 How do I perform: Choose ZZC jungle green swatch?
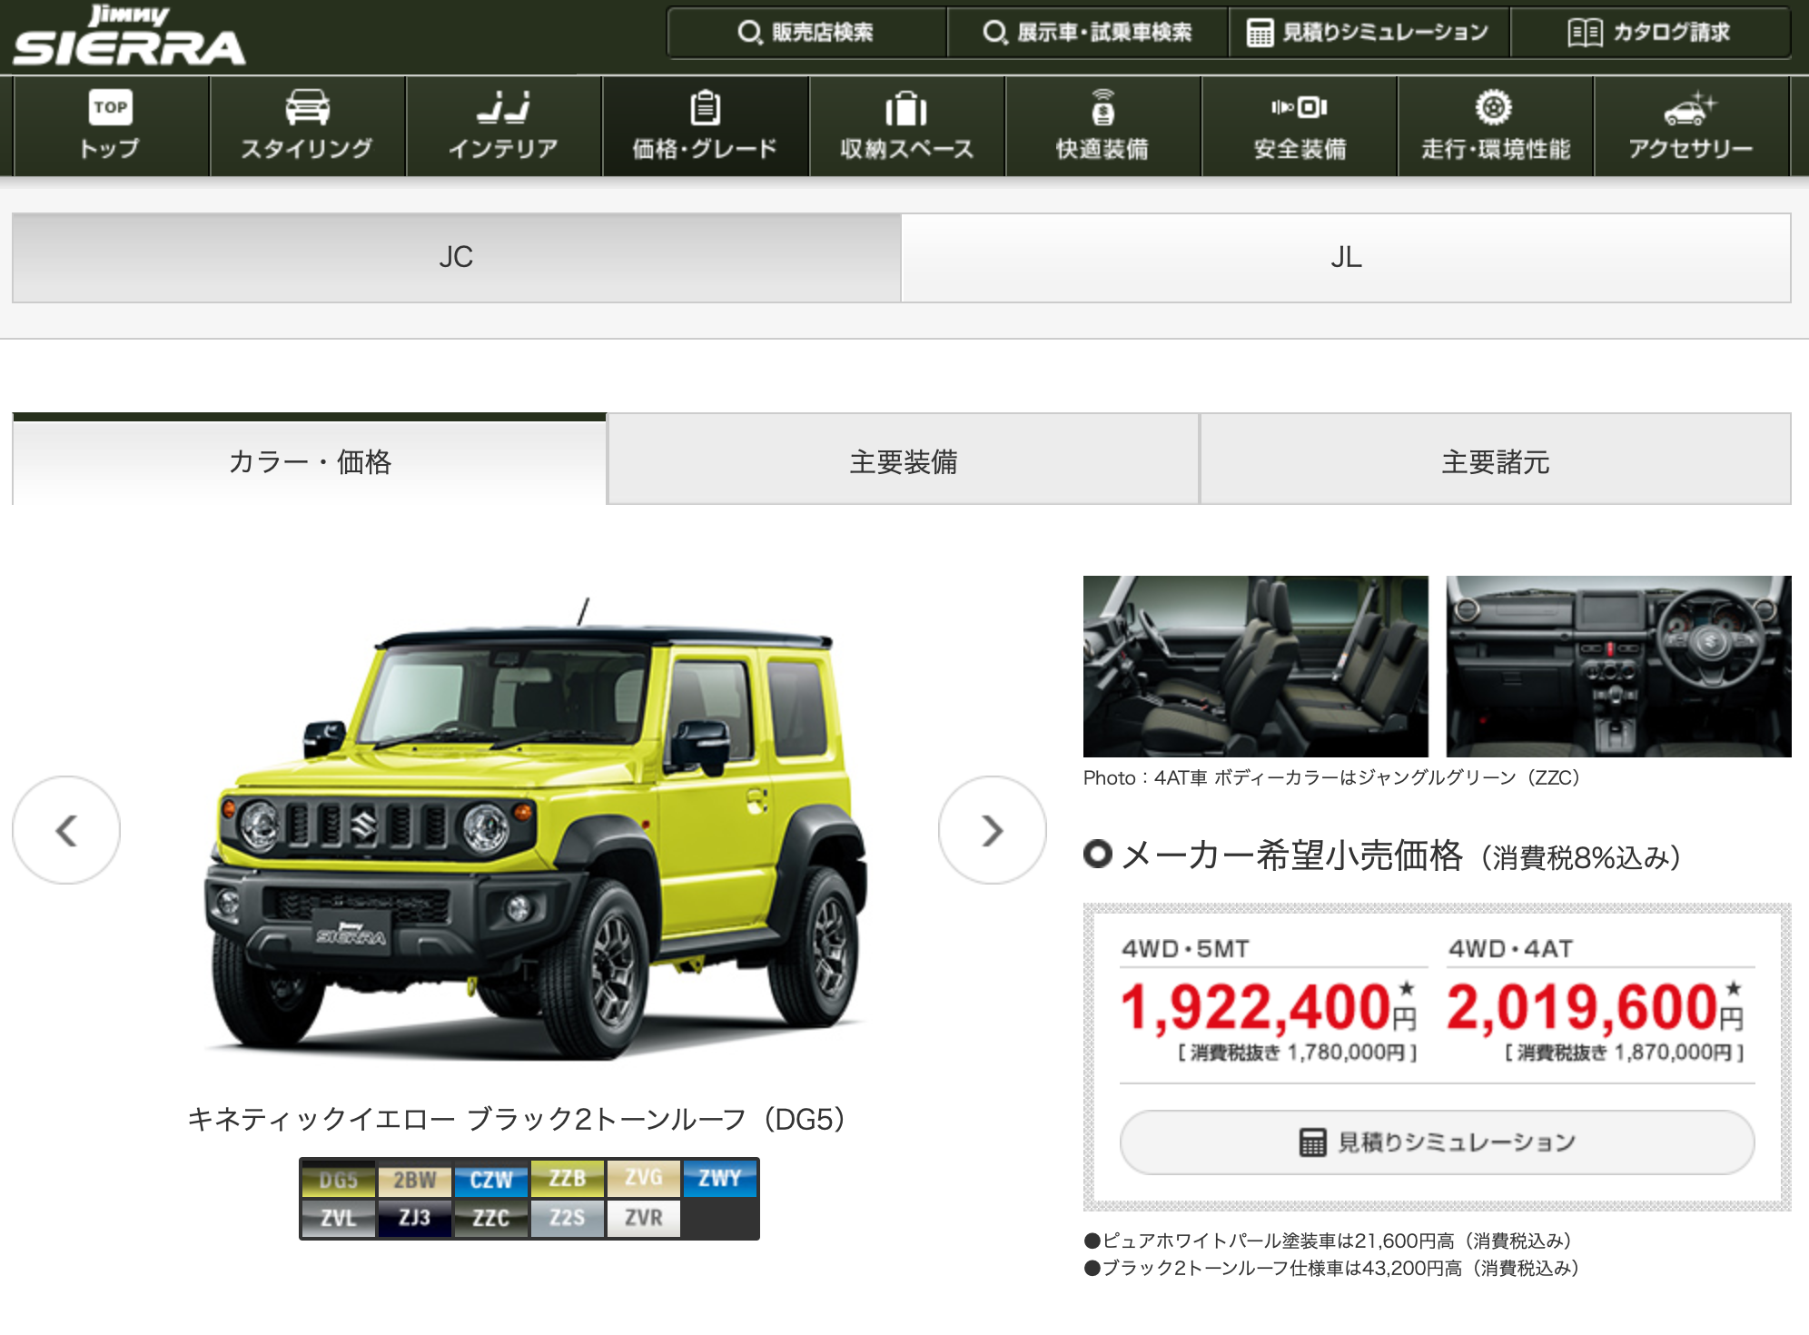[491, 1218]
